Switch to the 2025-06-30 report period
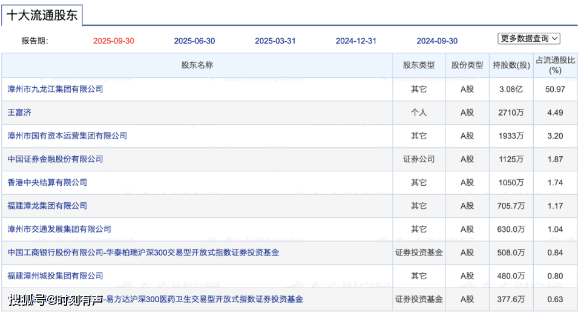The image size is (581, 313). (194, 41)
